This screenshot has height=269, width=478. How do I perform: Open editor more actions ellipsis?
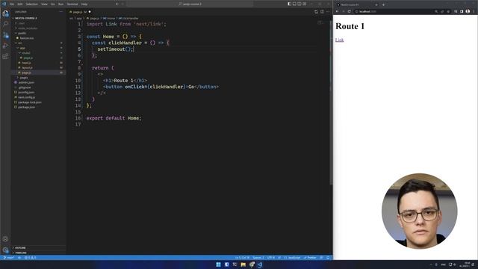[x=328, y=12]
